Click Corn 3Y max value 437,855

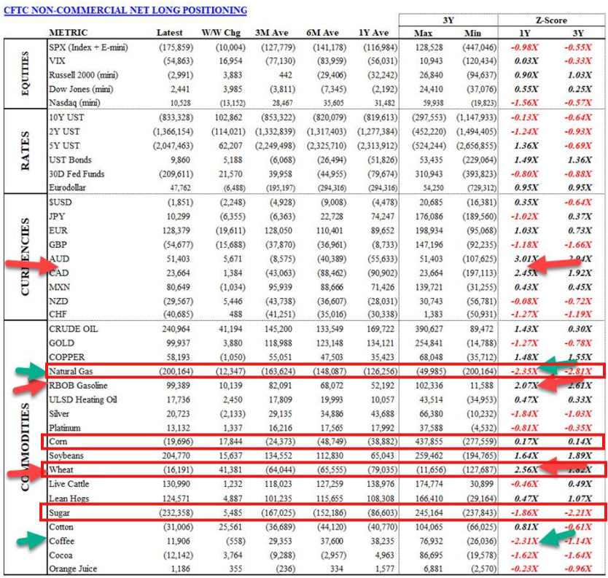click(x=429, y=442)
